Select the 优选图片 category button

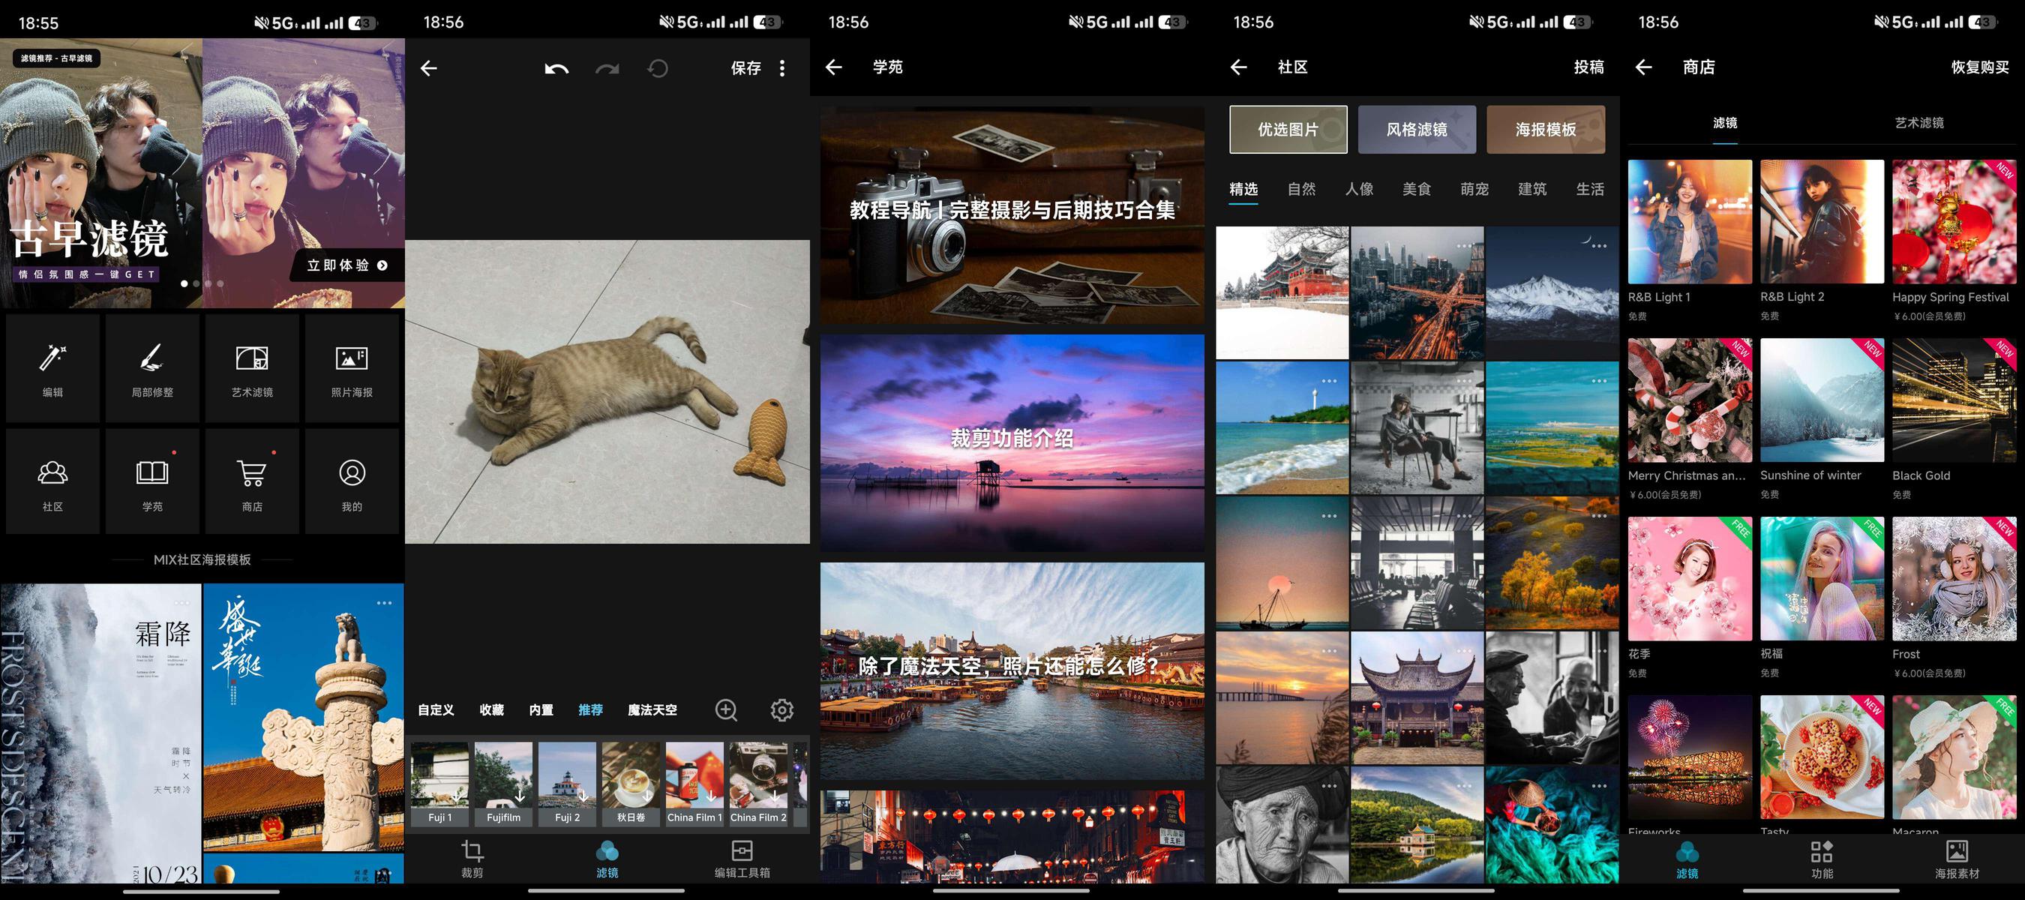tap(1288, 130)
